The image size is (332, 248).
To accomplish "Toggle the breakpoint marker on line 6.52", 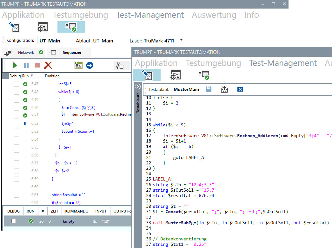I will (25, 124).
